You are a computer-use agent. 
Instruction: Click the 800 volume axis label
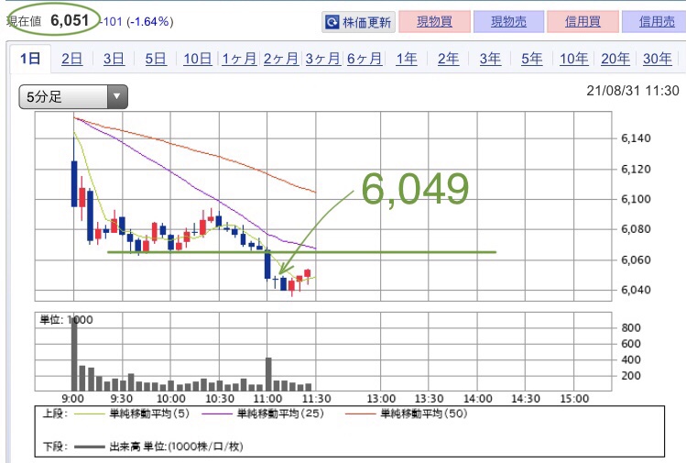(630, 327)
